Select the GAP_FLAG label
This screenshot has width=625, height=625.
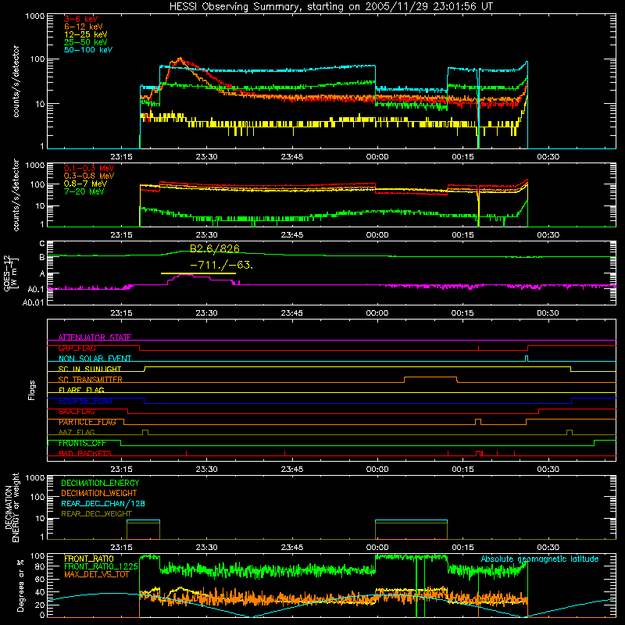[x=77, y=348]
